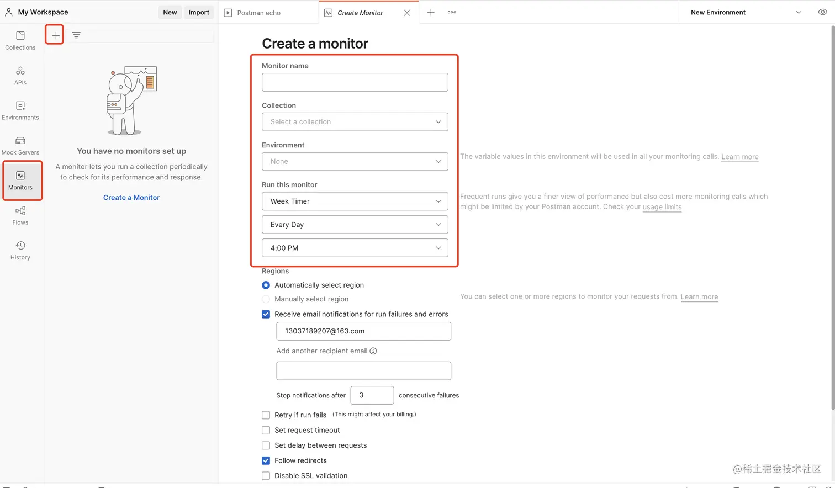Click the page vertical scrollbar
This screenshot has height=488, width=835.
pos(832,218)
